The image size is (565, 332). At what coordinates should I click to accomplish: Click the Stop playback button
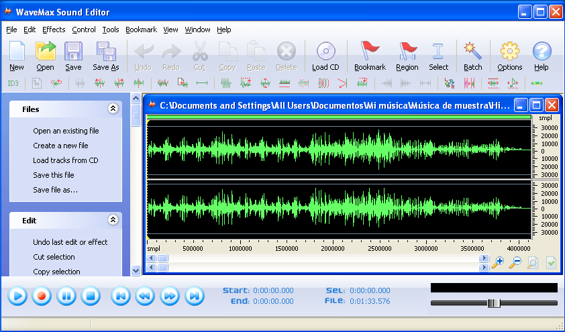pyautogui.click(x=91, y=296)
